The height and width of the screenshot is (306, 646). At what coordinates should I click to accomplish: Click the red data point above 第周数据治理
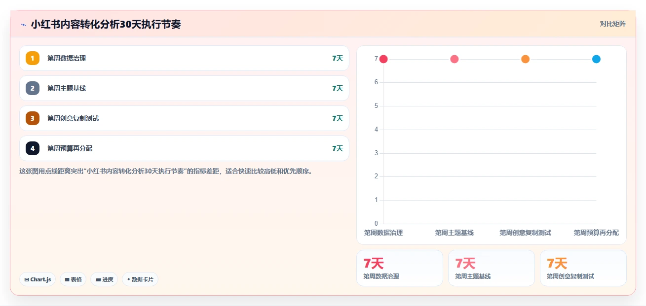click(x=383, y=59)
